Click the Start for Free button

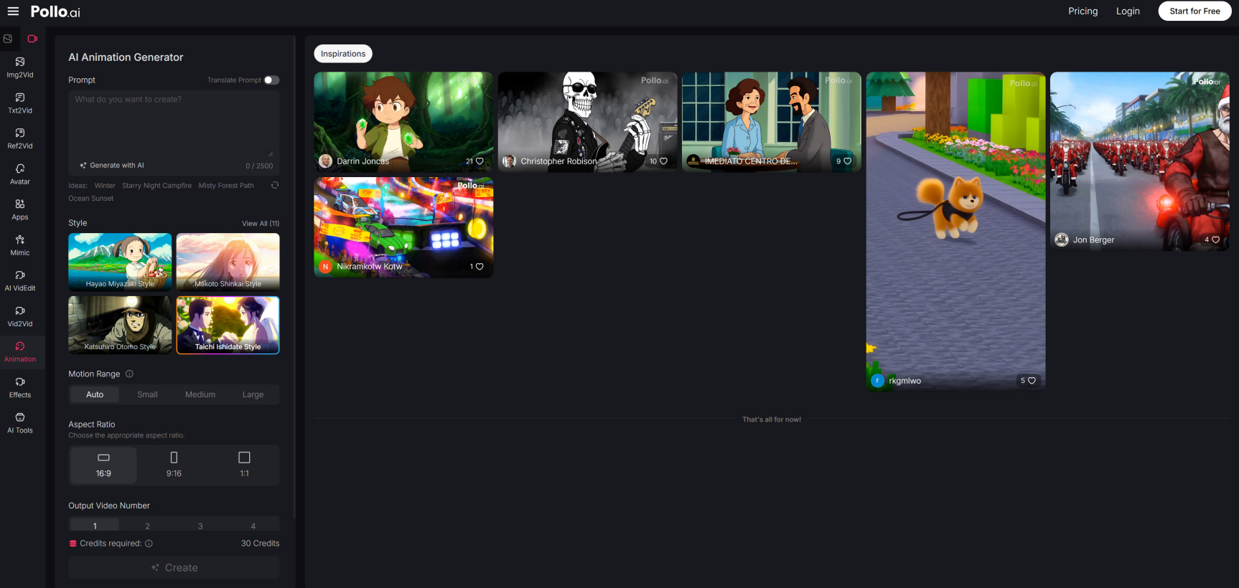click(1194, 11)
